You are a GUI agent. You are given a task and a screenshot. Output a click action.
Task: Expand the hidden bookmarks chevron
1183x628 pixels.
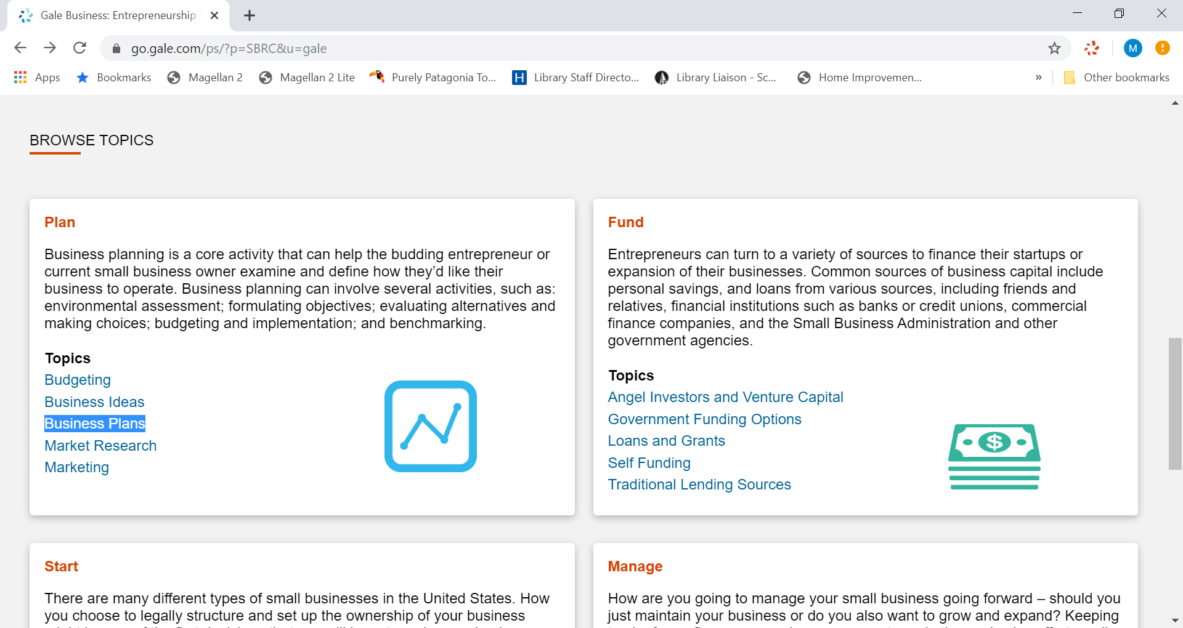[1039, 77]
